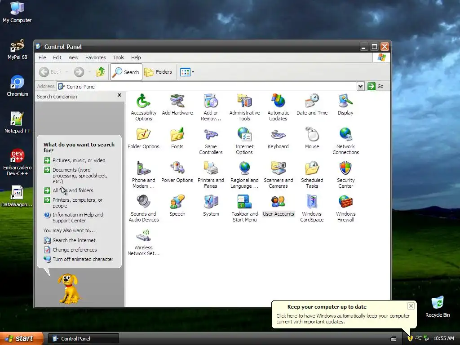This screenshot has height=345, width=460.
Task: Open the Favorites menu
Action: 95,57
